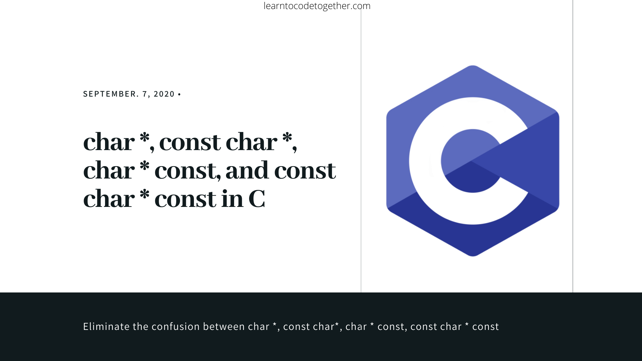Select the bottom dark footer bar area
This screenshot has height=361, width=642.
[x=321, y=327]
